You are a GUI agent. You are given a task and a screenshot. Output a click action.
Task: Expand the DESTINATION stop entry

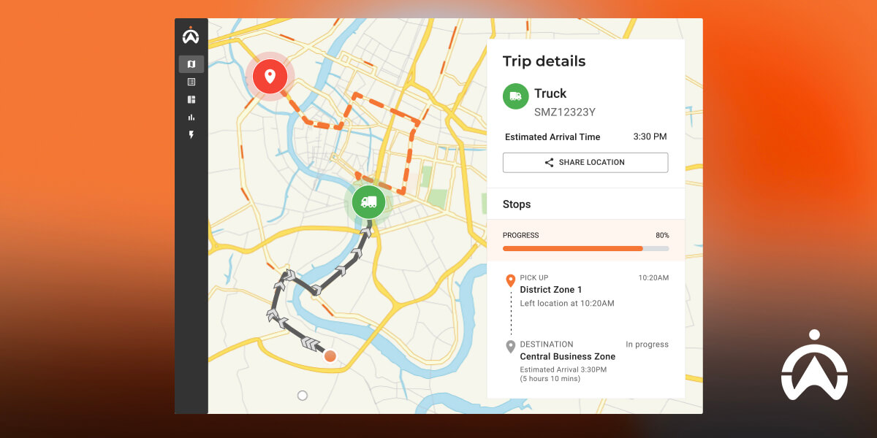pyautogui.click(x=545, y=344)
